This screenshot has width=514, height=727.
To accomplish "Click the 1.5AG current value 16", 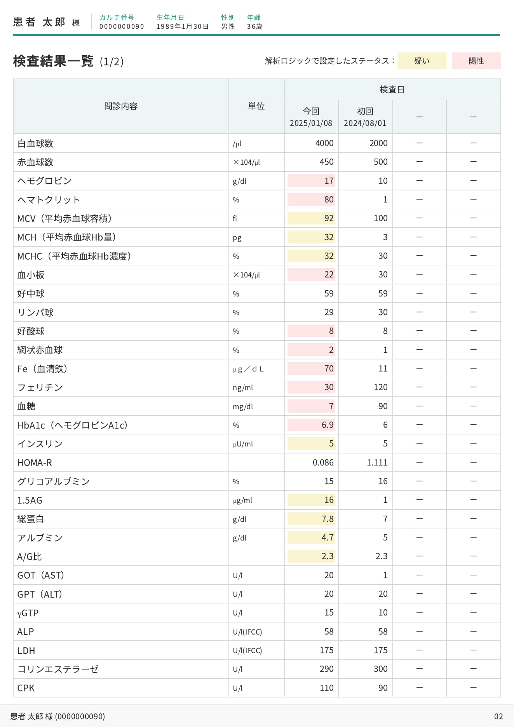I will coord(311,500).
